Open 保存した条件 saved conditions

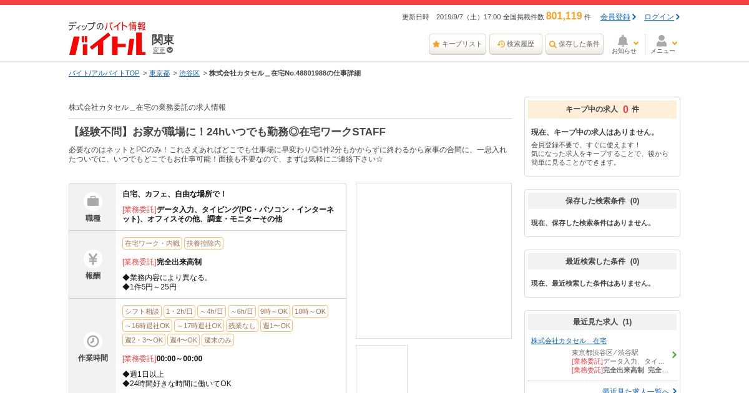[574, 44]
